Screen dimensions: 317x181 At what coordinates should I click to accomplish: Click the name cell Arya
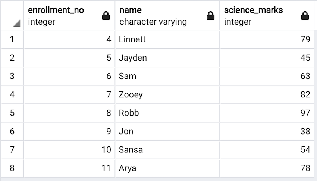[x=167, y=168]
